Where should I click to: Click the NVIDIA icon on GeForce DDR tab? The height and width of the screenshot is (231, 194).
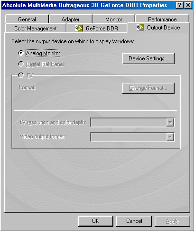click(79, 28)
